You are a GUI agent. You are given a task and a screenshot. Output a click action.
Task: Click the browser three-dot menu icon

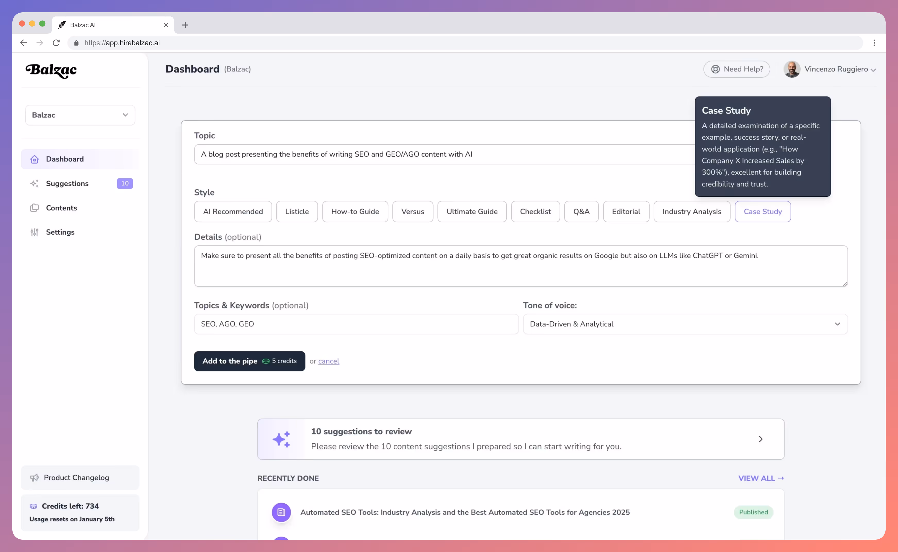pyautogui.click(x=874, y=43)
